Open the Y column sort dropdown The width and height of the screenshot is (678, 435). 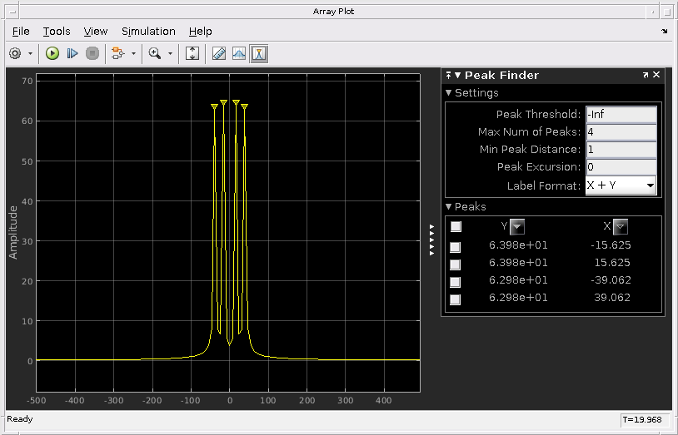click(x=517, y=226)
